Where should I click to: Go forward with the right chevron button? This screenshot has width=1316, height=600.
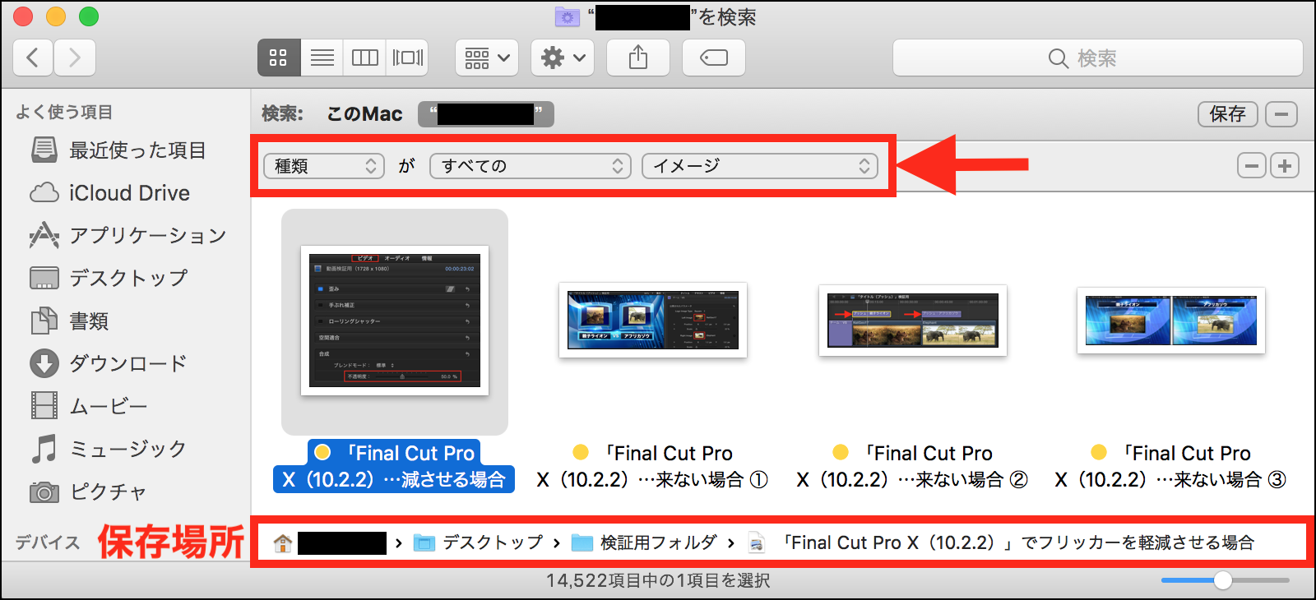tap(75, 58)
